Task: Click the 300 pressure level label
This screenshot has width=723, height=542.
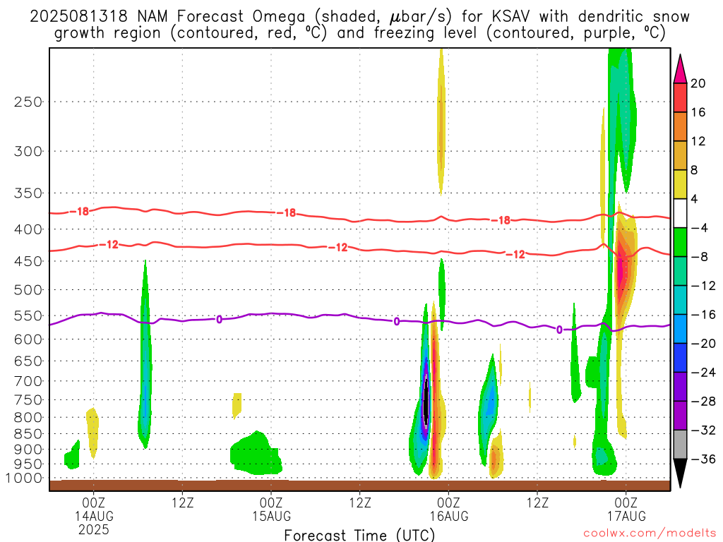Action: 28,151
